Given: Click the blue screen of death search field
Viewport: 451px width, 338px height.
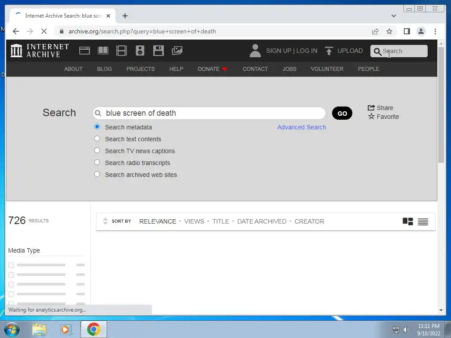Looking at the screenshot, I should pyautogui.click(x=209, y=113).
